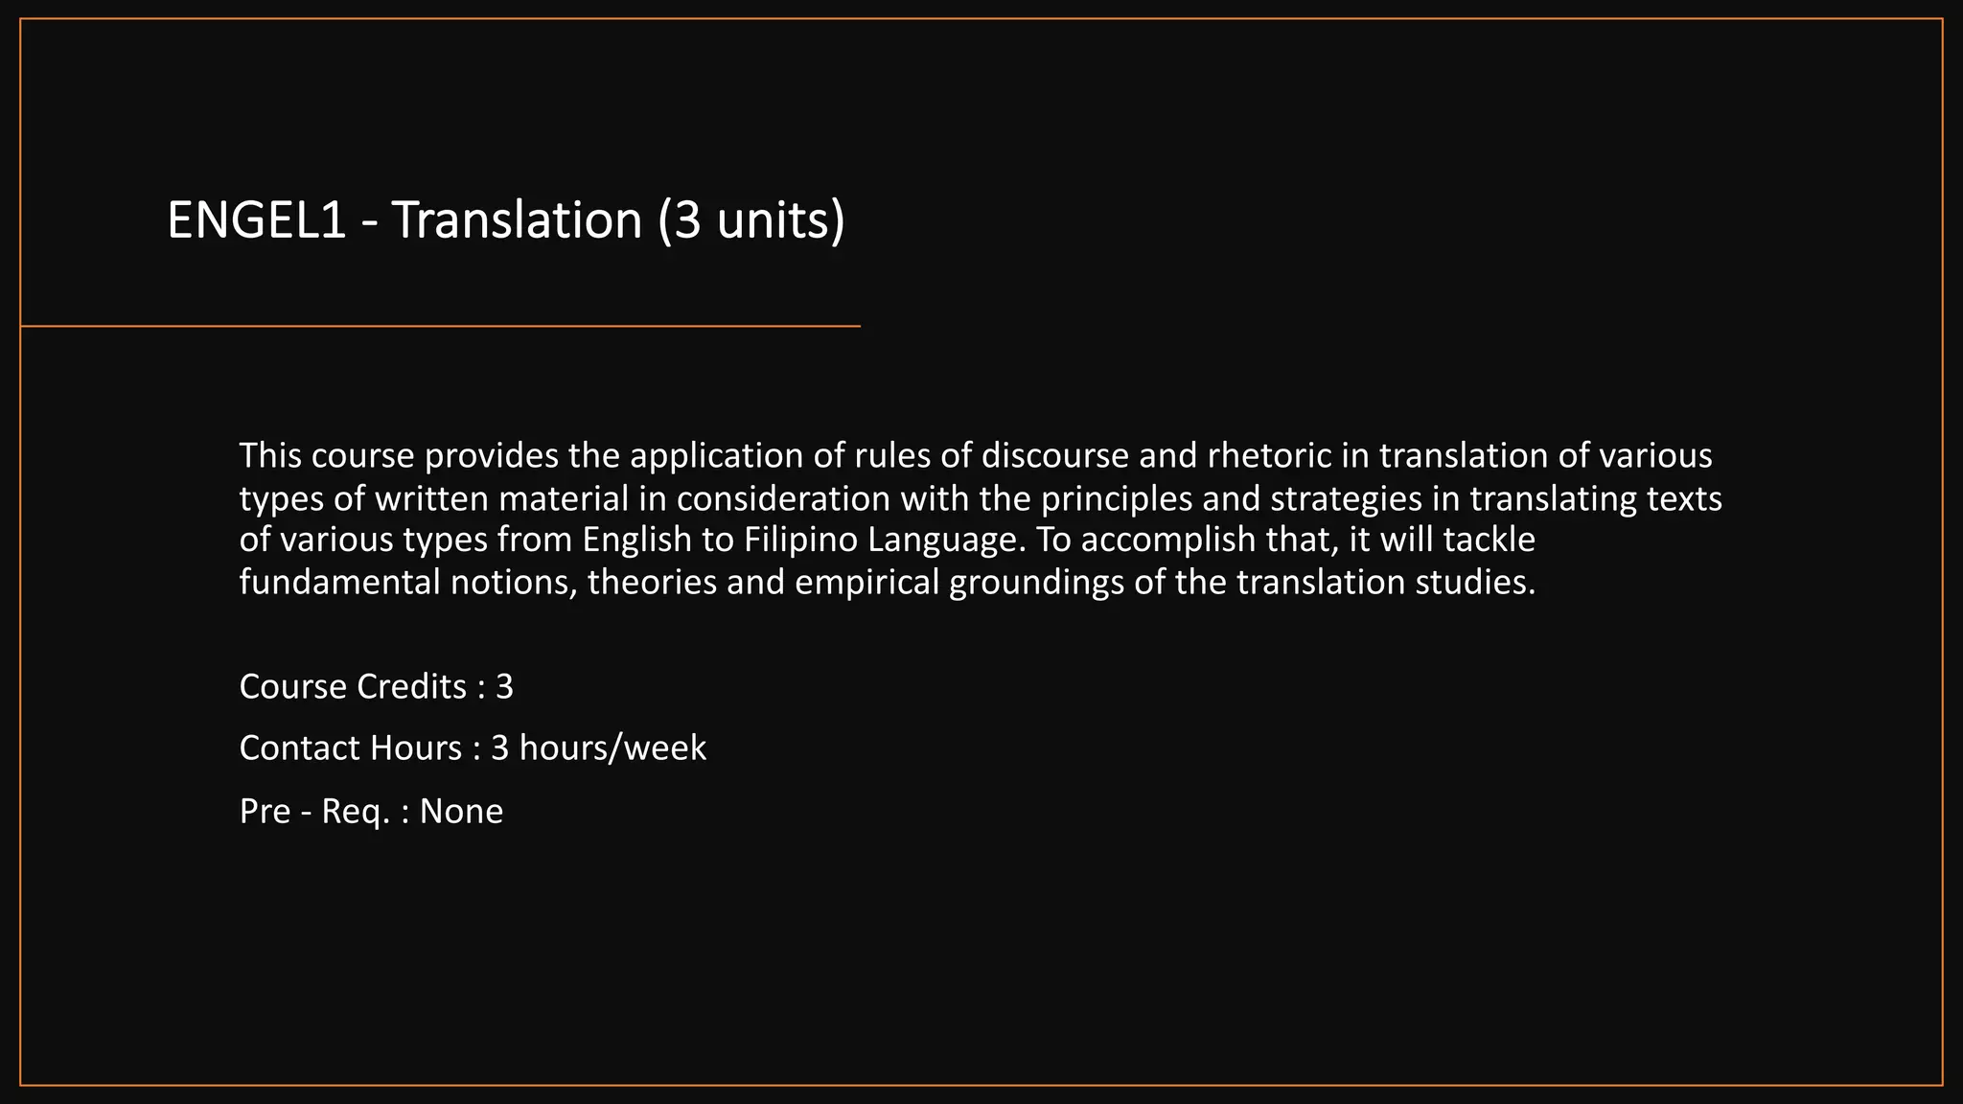Click the Contact Hours : 3 hours/week line
Image resolution: width=1963 pixels, height=1104 pixels.
[473, 748]
